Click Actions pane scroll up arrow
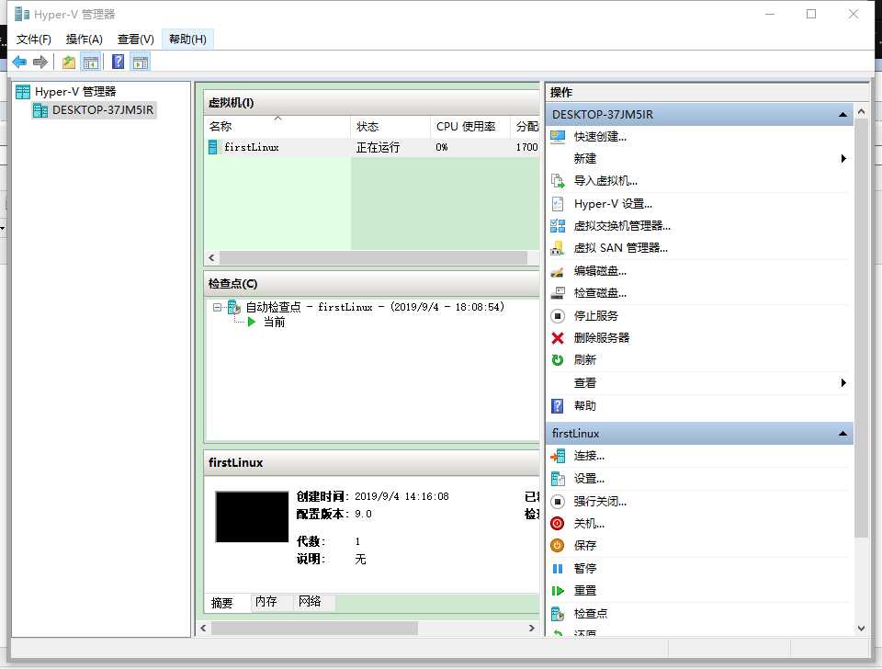The image size is (882, 669). (x=861, y=112)
